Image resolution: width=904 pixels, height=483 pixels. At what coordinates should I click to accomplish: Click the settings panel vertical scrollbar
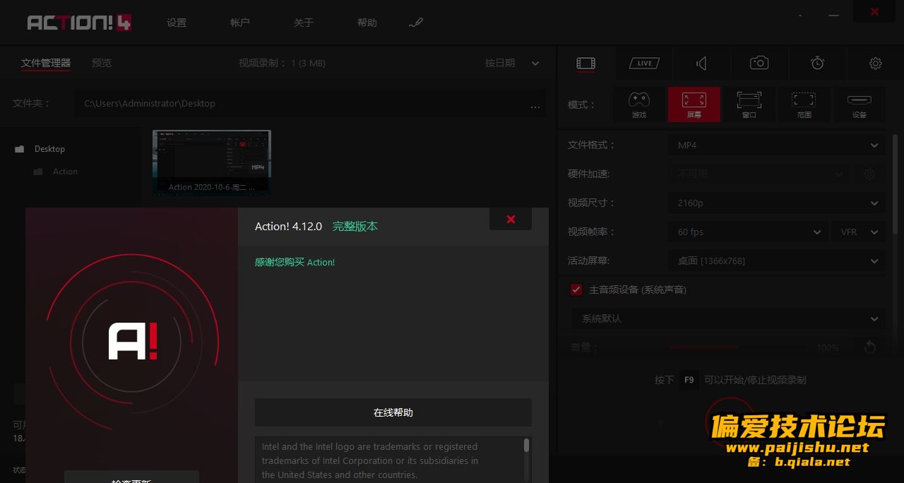tap(896, 184)
